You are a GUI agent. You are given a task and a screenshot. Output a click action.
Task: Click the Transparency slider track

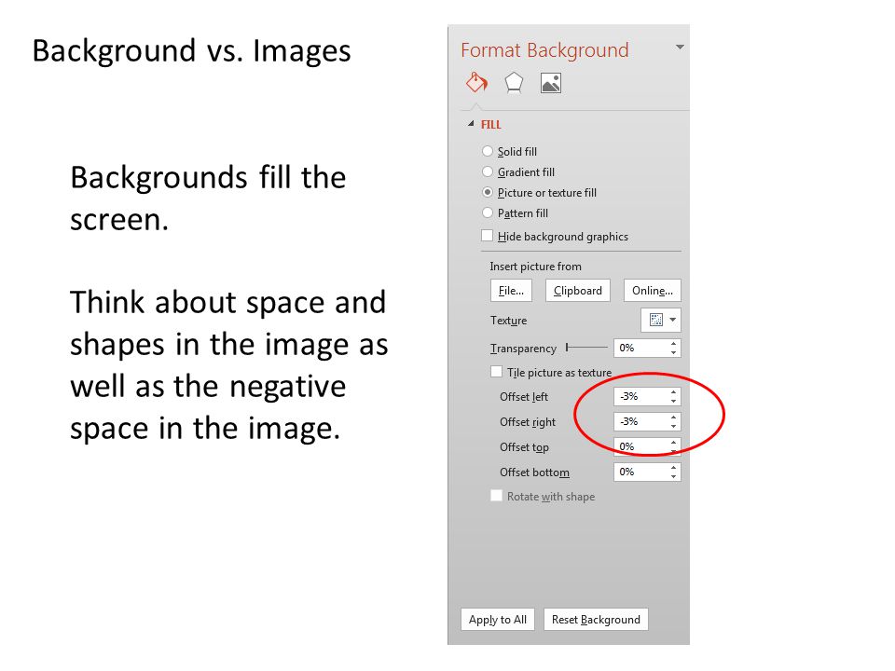pos(586,347)
